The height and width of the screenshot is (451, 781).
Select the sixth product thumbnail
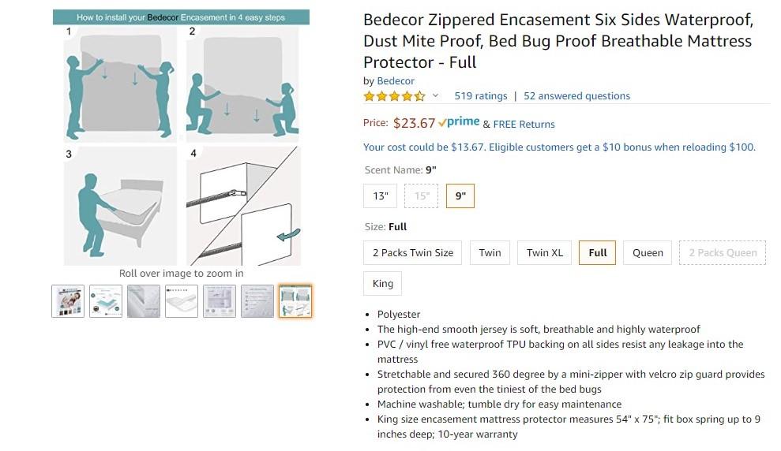[257, 301]
